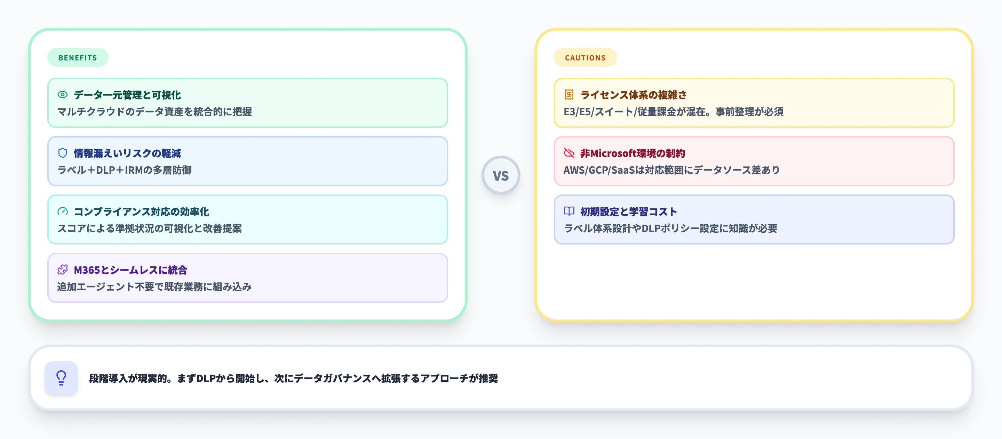This screenshot has width=1002, height=439.
Task: Click the central VS button
Action: [501, 175]
